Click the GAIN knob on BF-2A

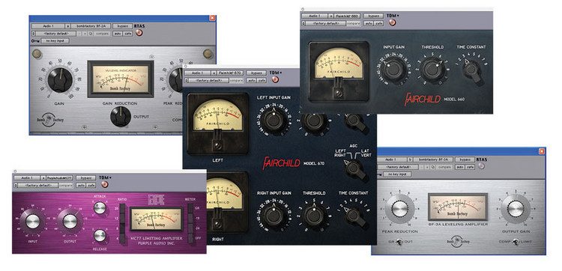[x=60, y=80]
